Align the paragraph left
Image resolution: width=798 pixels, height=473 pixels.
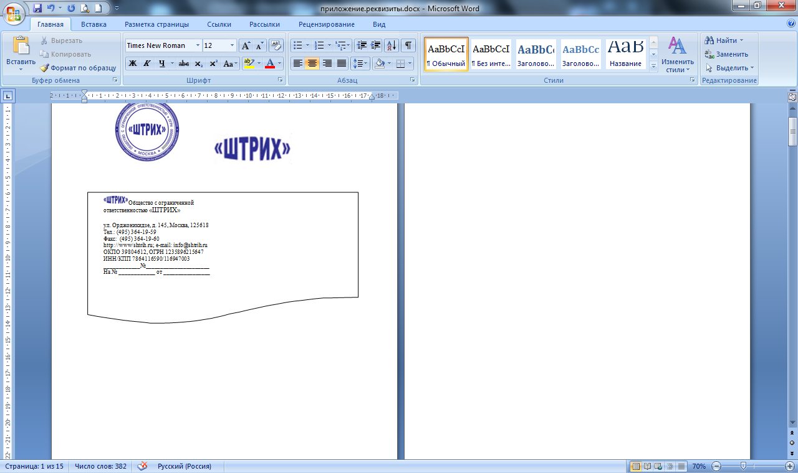pos(298,63)
